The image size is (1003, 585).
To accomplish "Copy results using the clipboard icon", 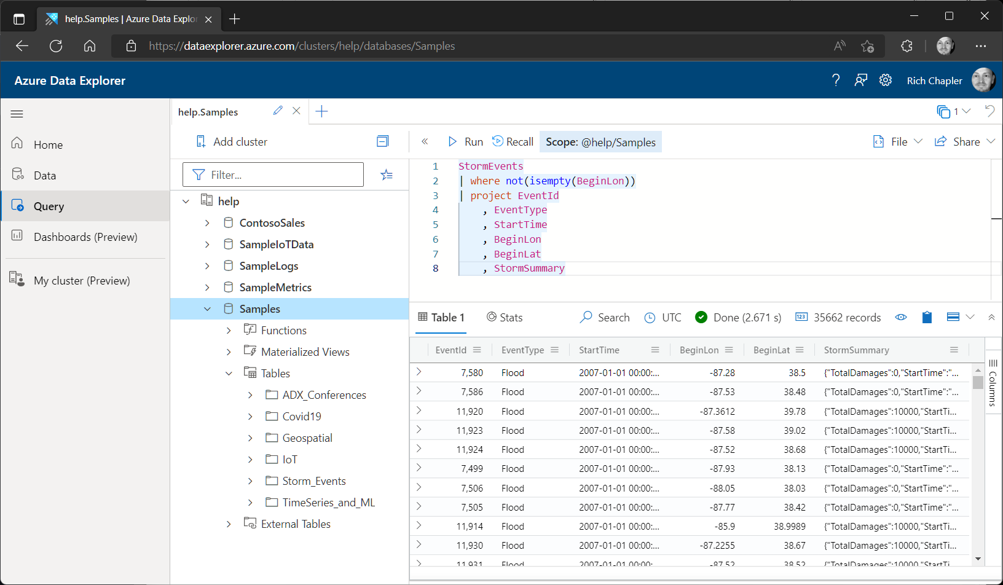I will pyautogui.click(x=927, y=317).
